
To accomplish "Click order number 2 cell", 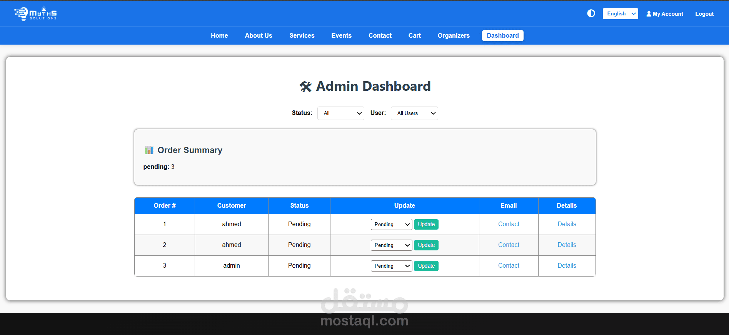I will click(x=165, y=245).
